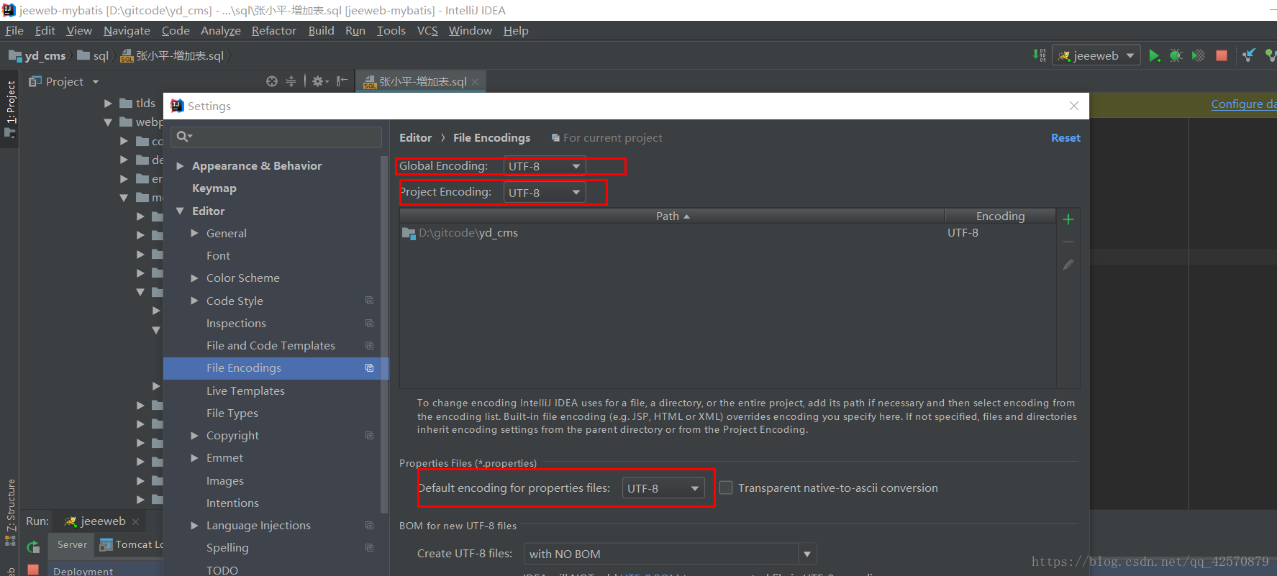Click the project-level icon beside Copyright
Screen dimensions: 1277x576
[x=369, y=435]
